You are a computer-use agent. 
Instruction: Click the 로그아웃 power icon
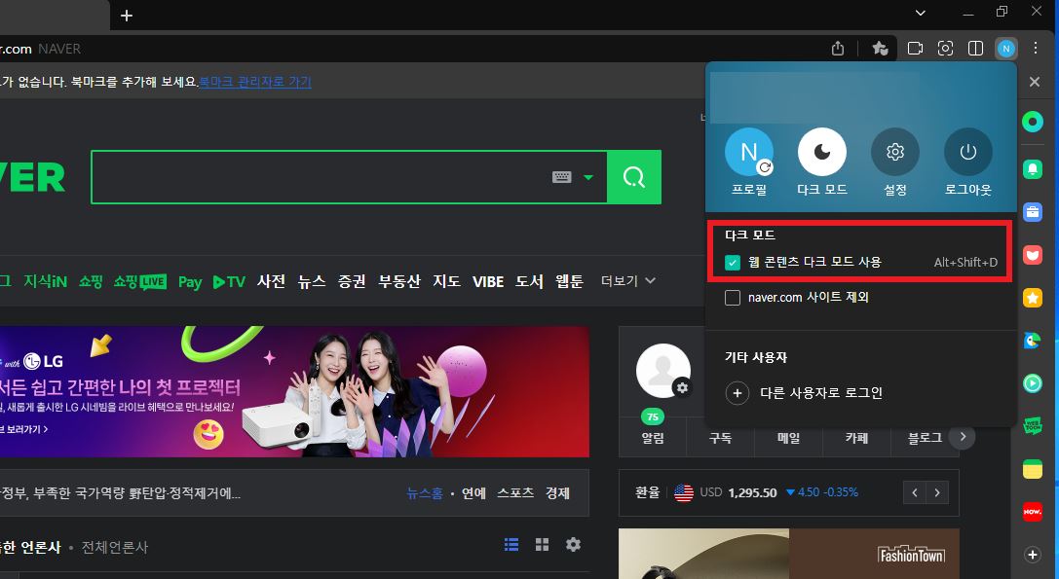[967, 152]
